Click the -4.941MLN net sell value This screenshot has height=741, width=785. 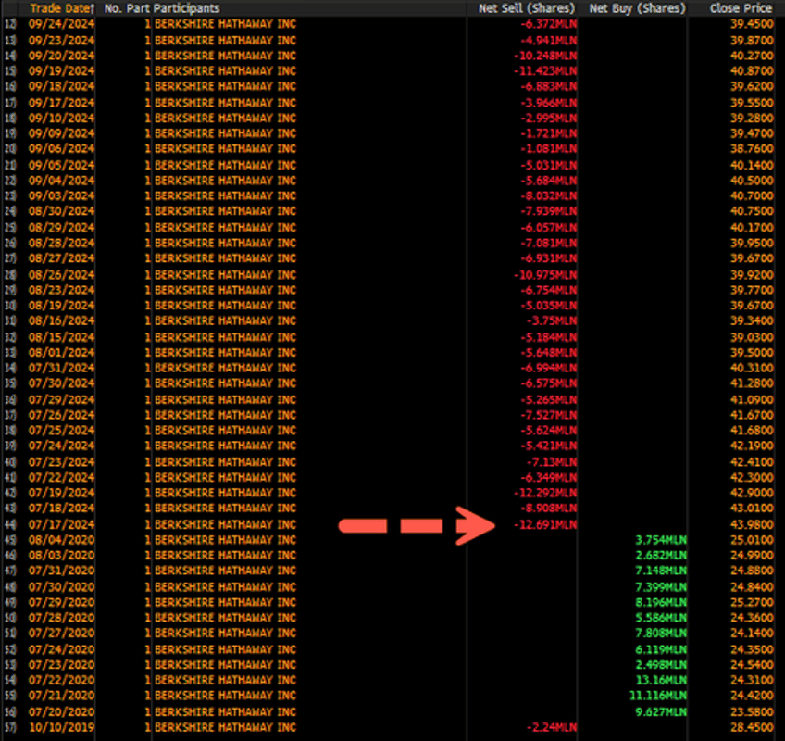tap(548, 40)
